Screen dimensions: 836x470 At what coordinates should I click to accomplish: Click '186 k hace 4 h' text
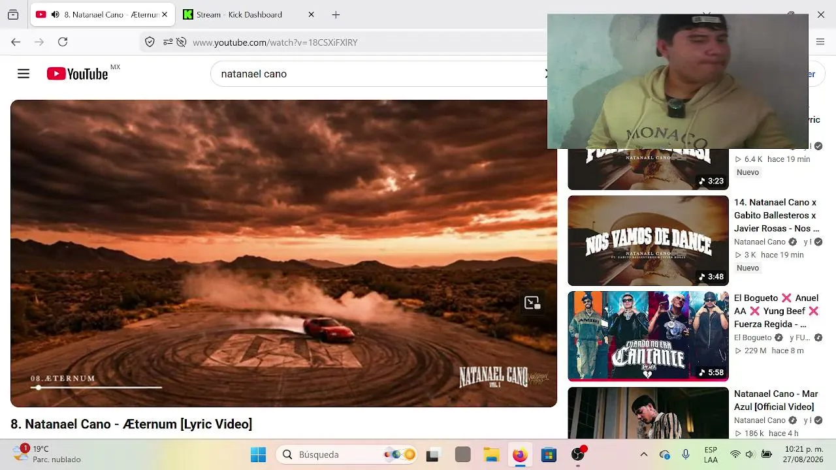pos(767,433)
